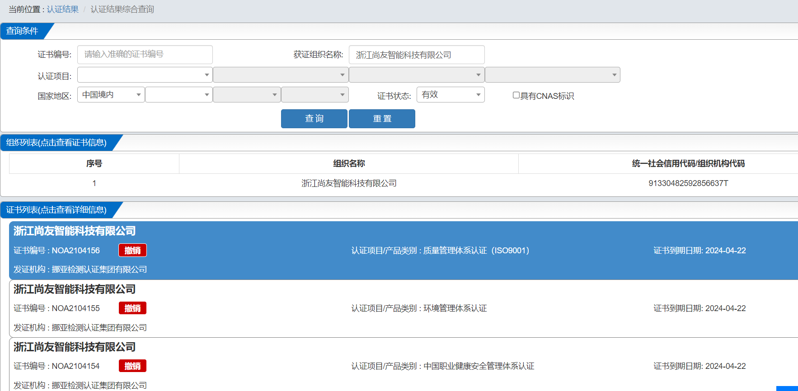Open certificate NOA2104155 details
Screen dimensions: 798x391
tap(404, 309)
